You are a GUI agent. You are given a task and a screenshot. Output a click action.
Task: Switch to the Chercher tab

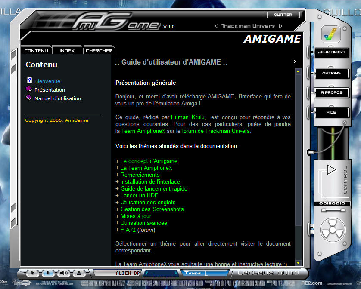99,51
